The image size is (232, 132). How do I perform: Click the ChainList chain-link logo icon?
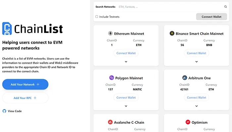pos(7,28)
